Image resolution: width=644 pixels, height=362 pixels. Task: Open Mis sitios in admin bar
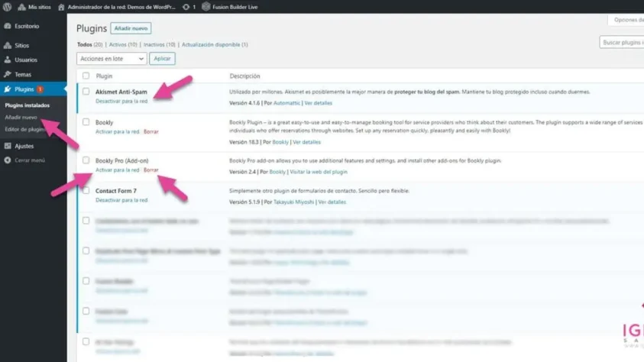[34, 7]
